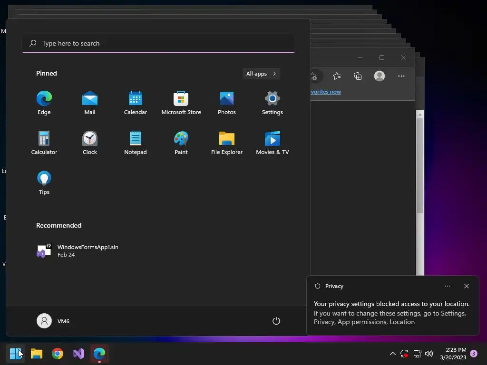Open the Tips app
The image size is (487, 365).
coord(44,183)
